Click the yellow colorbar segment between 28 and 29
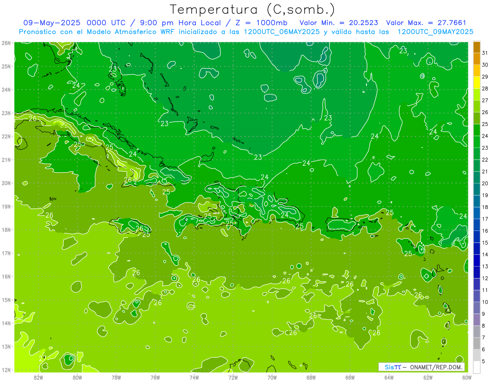 [477, 83]
